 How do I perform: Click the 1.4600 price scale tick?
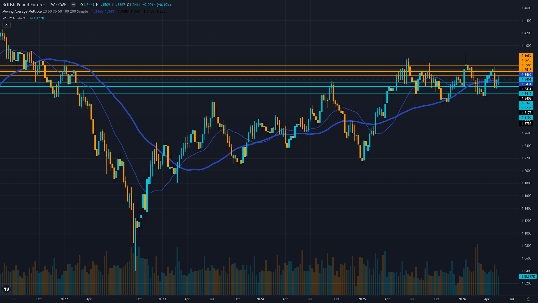tap(526, 8)
